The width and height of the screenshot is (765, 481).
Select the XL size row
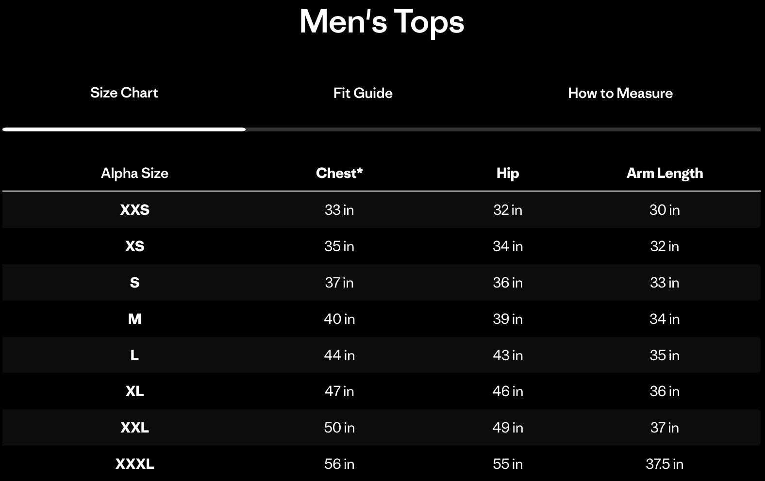pos(135,391)
